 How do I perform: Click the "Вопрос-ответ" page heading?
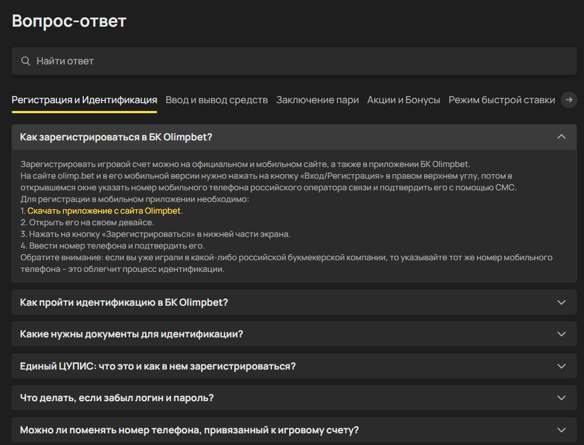pos(69,21)
